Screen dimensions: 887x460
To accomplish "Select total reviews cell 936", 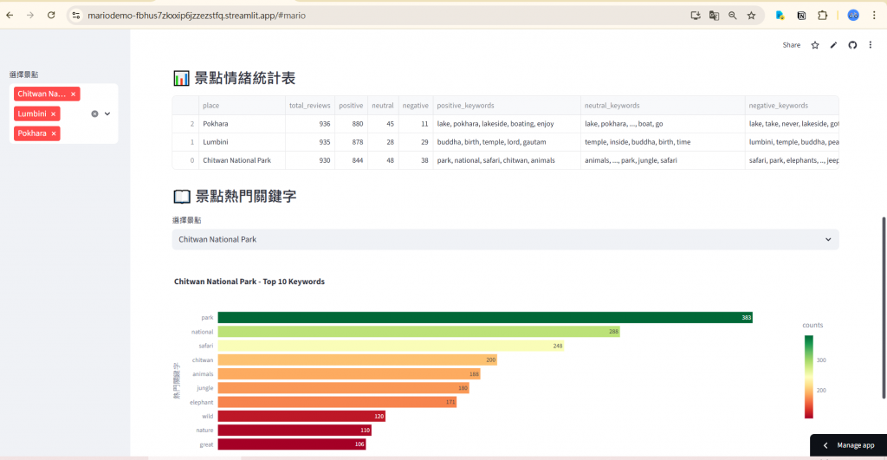I will (x=309, y=123).
